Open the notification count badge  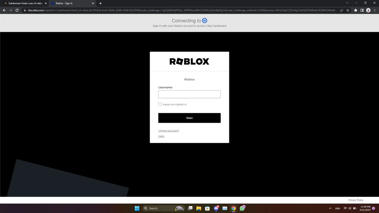tap(373, 208)
